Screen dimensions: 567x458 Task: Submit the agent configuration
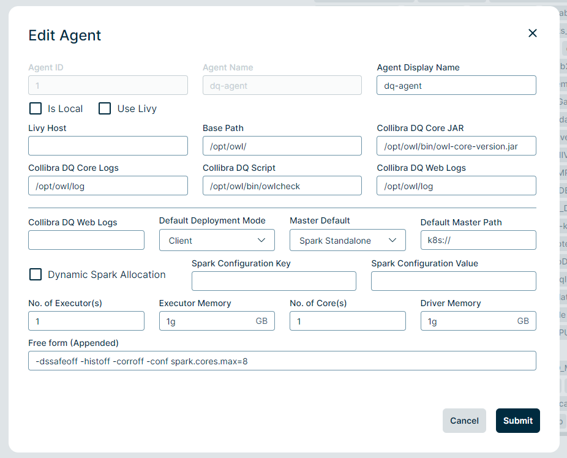point(517,421)
